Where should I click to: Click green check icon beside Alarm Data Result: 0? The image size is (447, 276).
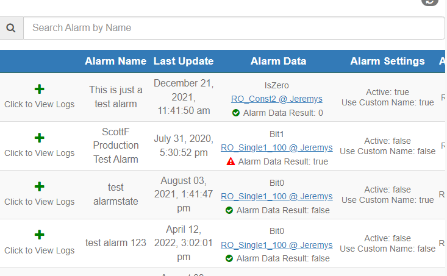[x=236, y=113]
